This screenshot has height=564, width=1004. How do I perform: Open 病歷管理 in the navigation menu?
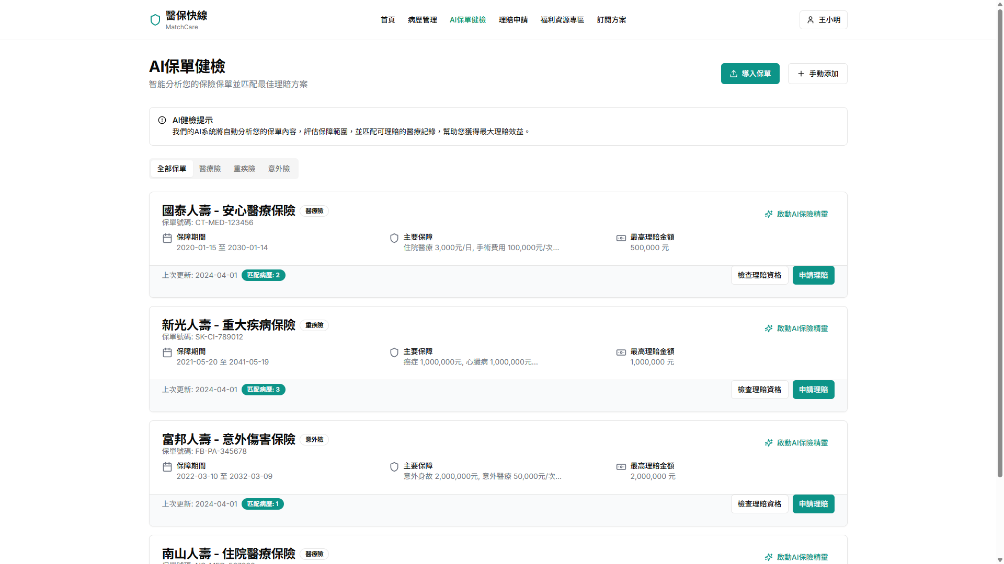422,20
